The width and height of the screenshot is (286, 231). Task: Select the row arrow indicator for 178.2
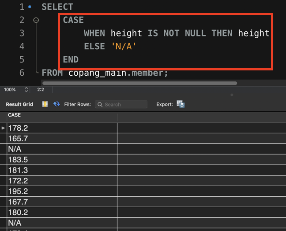coord(3,128)
